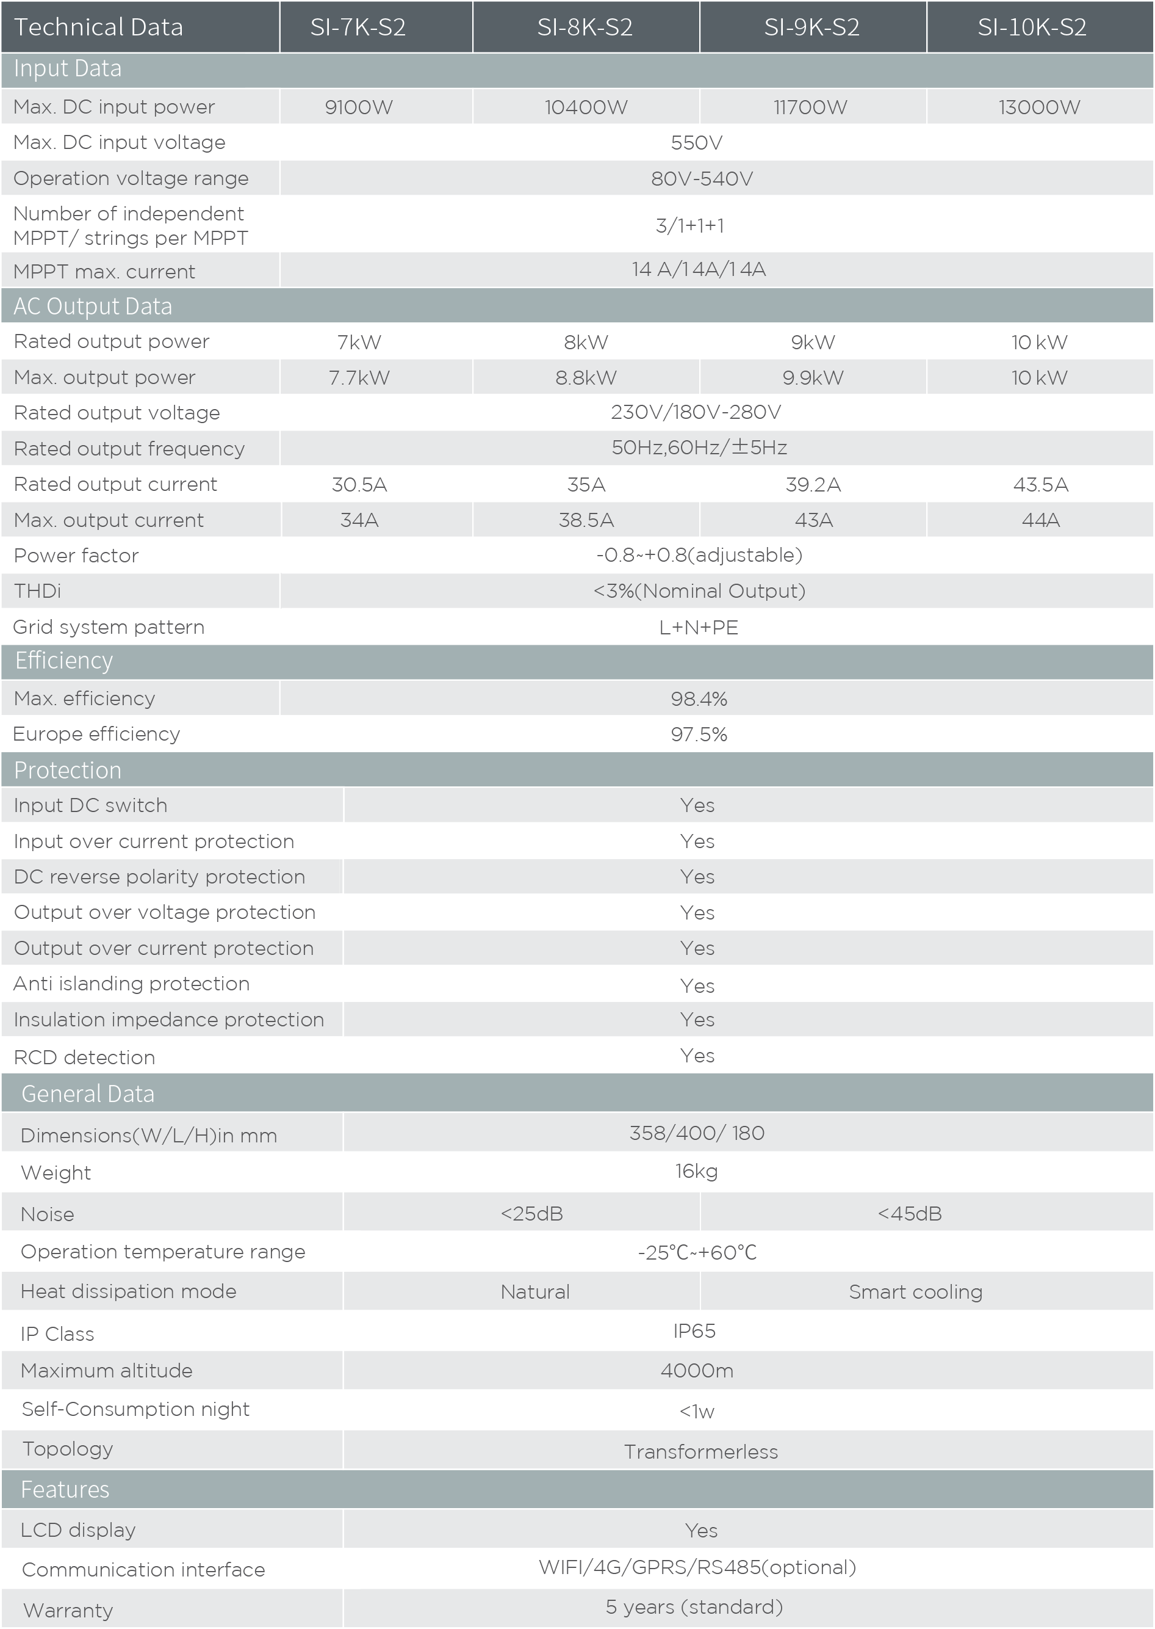The width and height of the screenshot is (1155, 1629).
Task: Click the Communication interface row label
Action: 143,1569
